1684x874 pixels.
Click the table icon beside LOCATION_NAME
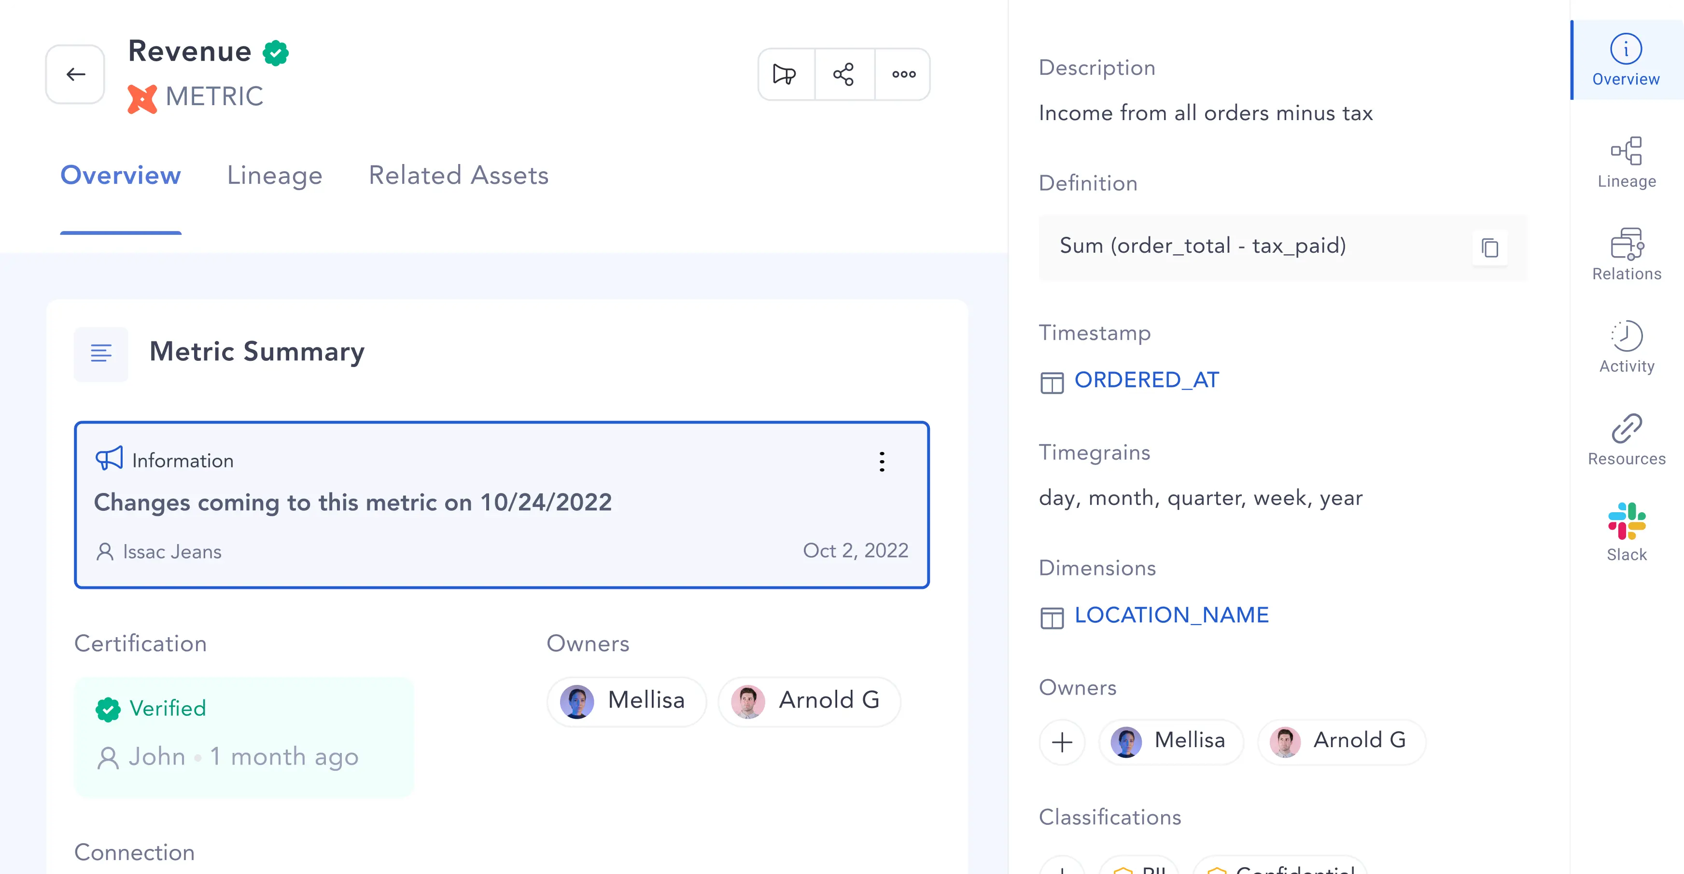click(x=1052, y=618)
